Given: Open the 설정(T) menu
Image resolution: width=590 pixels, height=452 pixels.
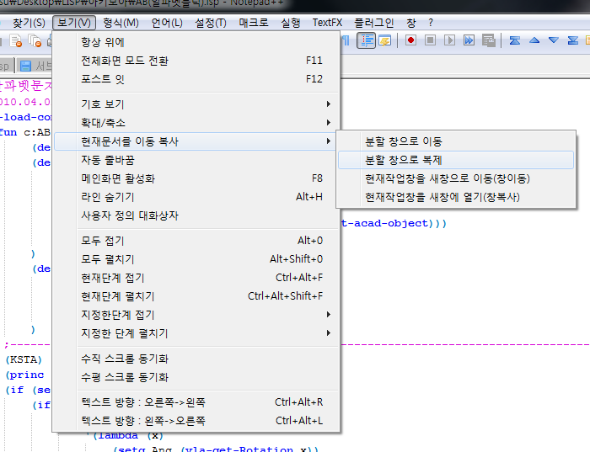Looking at the screenshot, I should pyautogui.click(x=211, y=23).
